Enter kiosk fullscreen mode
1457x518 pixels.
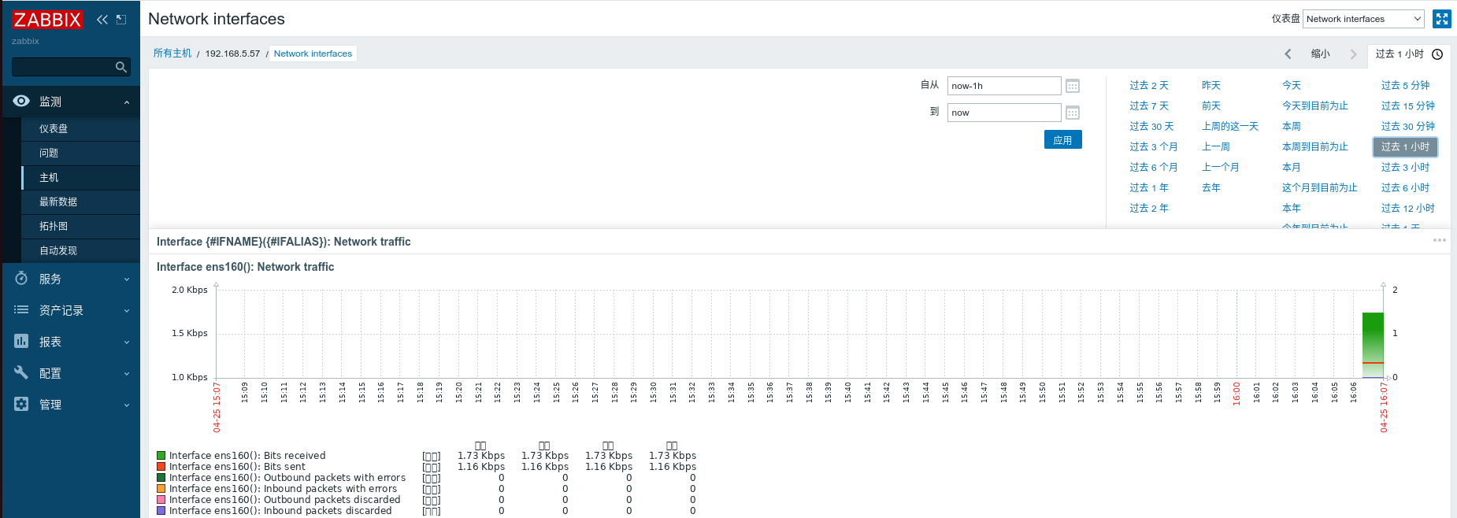[1441, 19]
